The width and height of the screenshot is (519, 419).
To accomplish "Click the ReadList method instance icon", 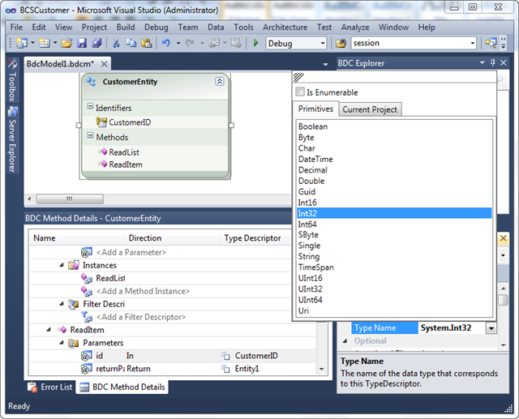I will [x=87, y=279].
